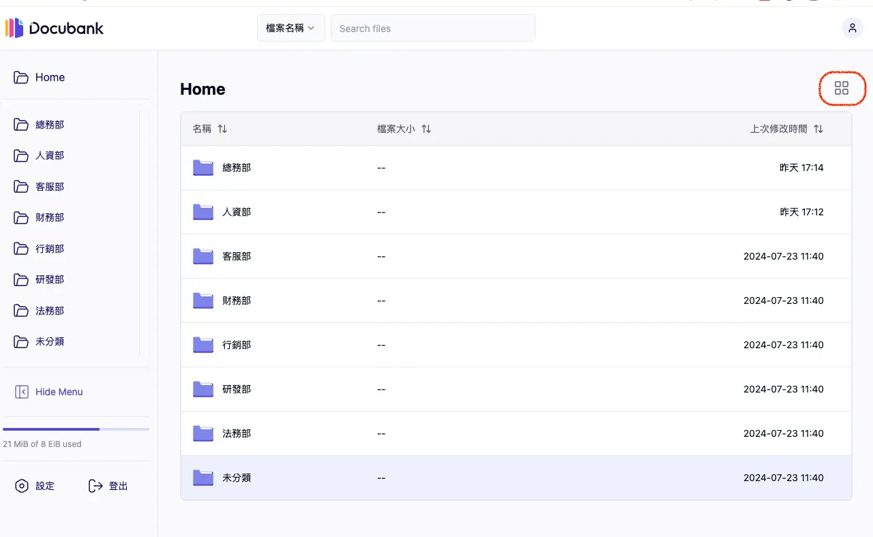Open 研發部 folder icon in file list
Viewport: 873px width, 537px height.
click(x=203, y=389)
